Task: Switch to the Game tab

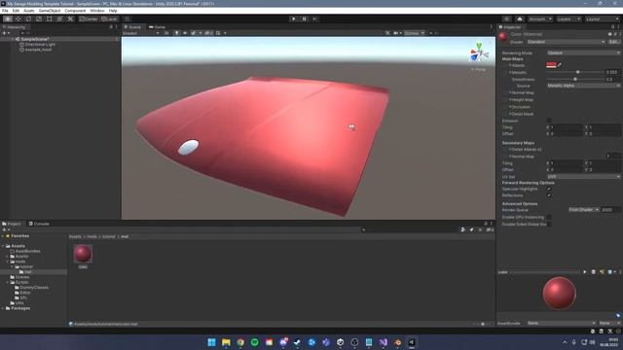Action: [157, 27]
